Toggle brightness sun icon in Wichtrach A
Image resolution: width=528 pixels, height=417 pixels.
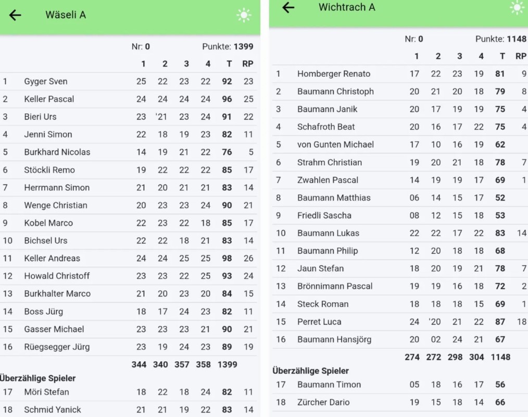[517, 7]
